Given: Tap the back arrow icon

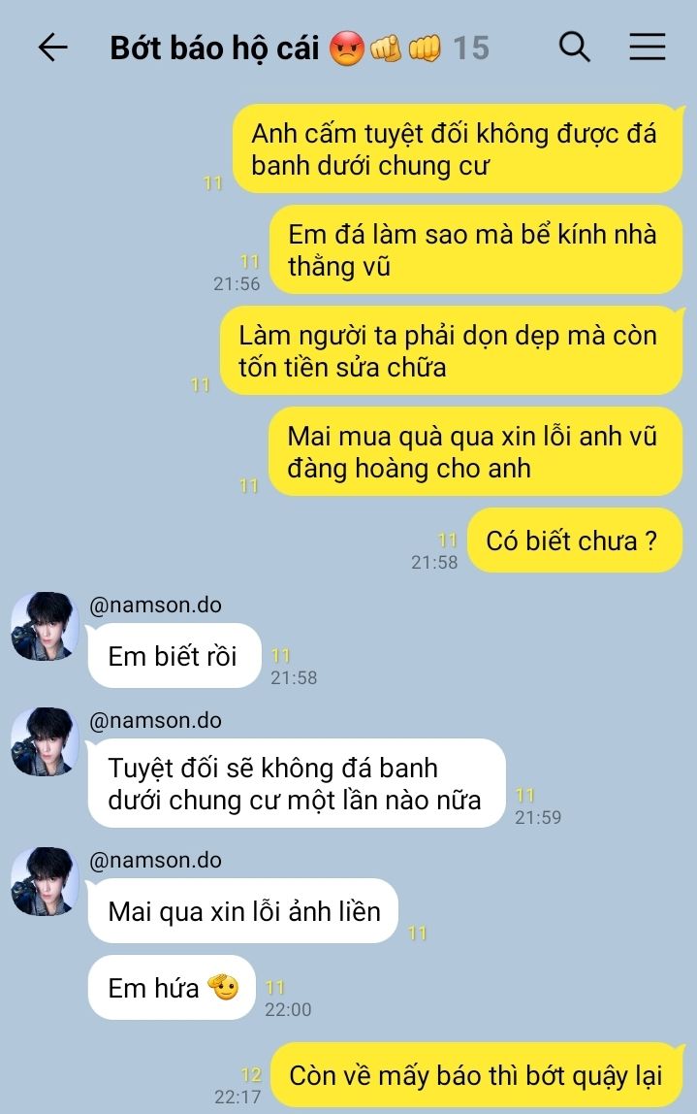Looking at the screenshot, I should [x=52, y=48].
